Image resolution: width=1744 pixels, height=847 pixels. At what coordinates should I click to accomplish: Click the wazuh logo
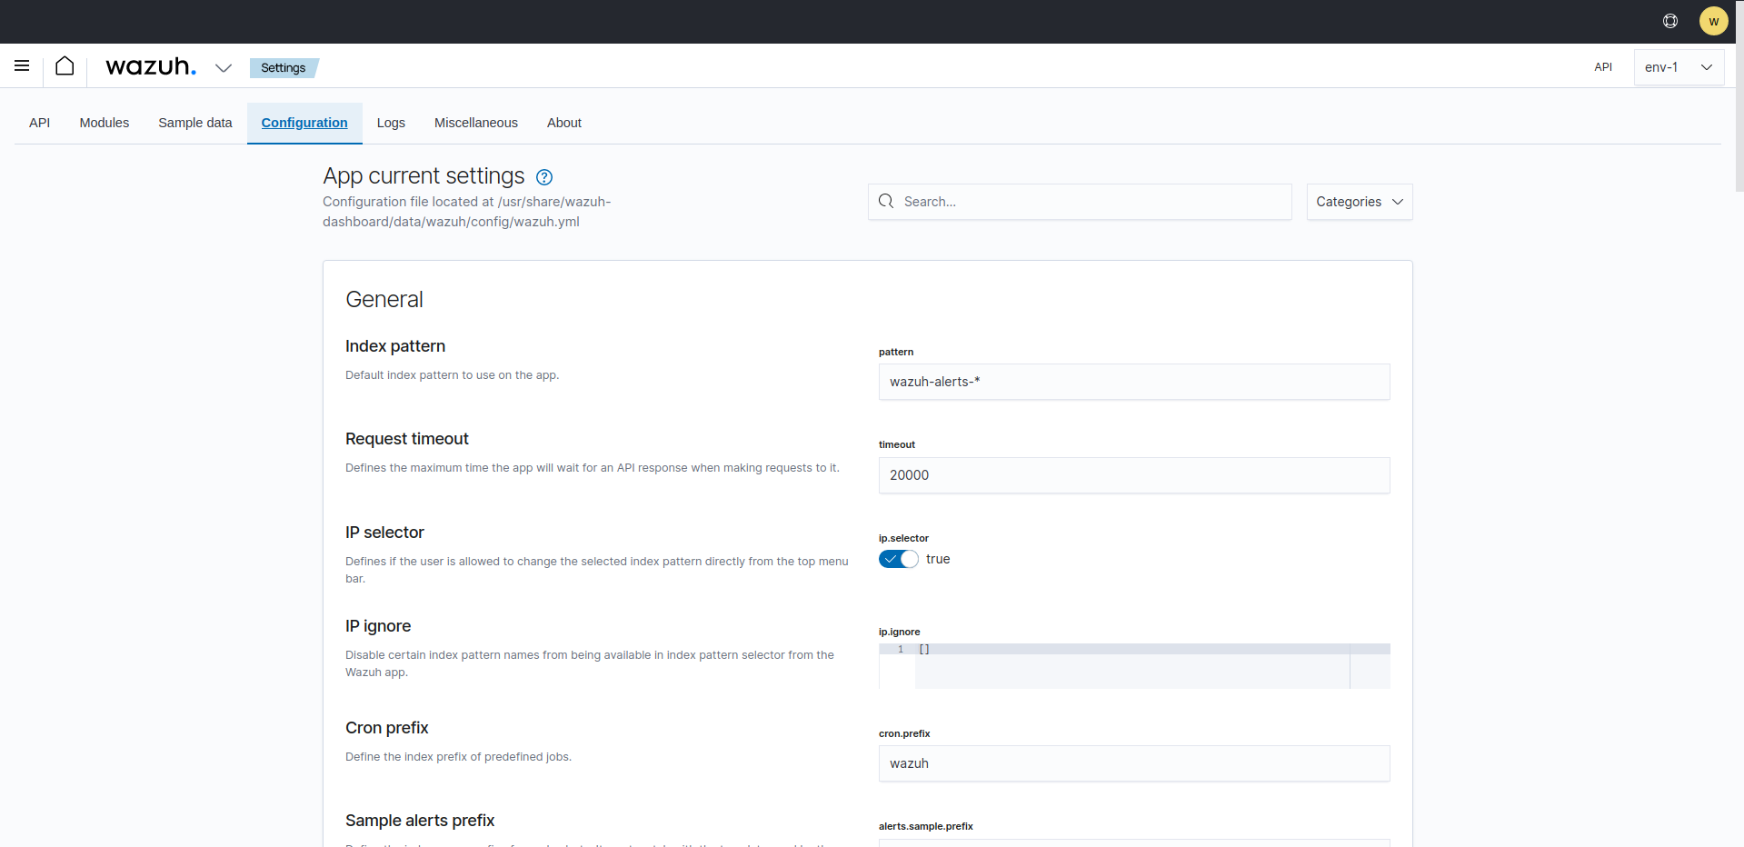coord(151,66)
